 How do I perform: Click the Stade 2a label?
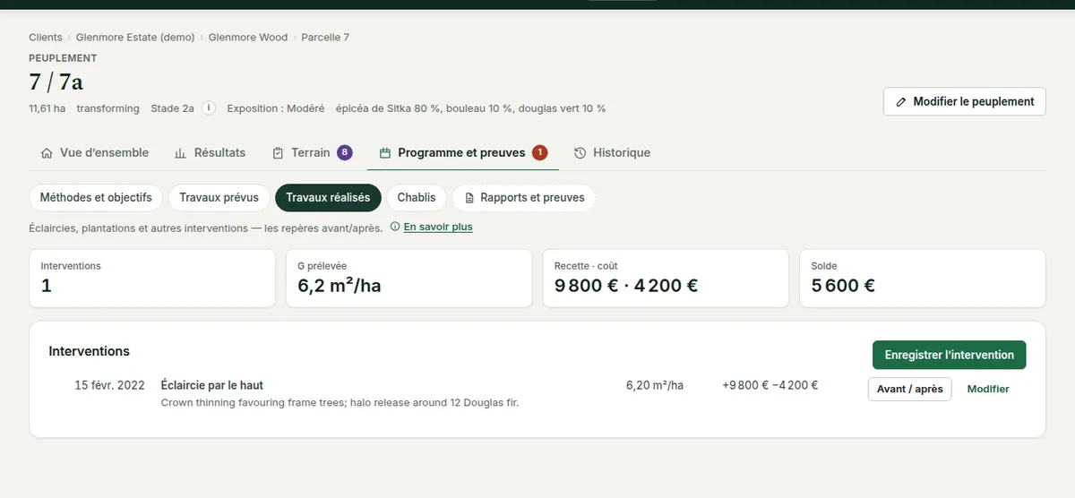coord(173,108)
